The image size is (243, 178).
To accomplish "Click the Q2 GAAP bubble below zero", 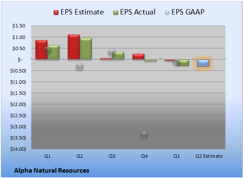I will pyautogui.click(x=79, y=67).
